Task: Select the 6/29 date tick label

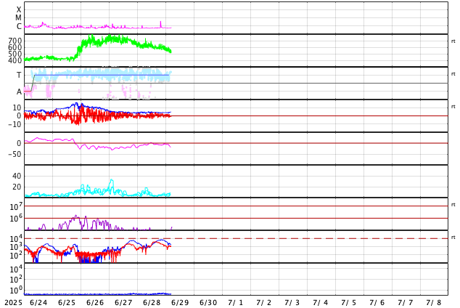Action: [x=180, y=303]
